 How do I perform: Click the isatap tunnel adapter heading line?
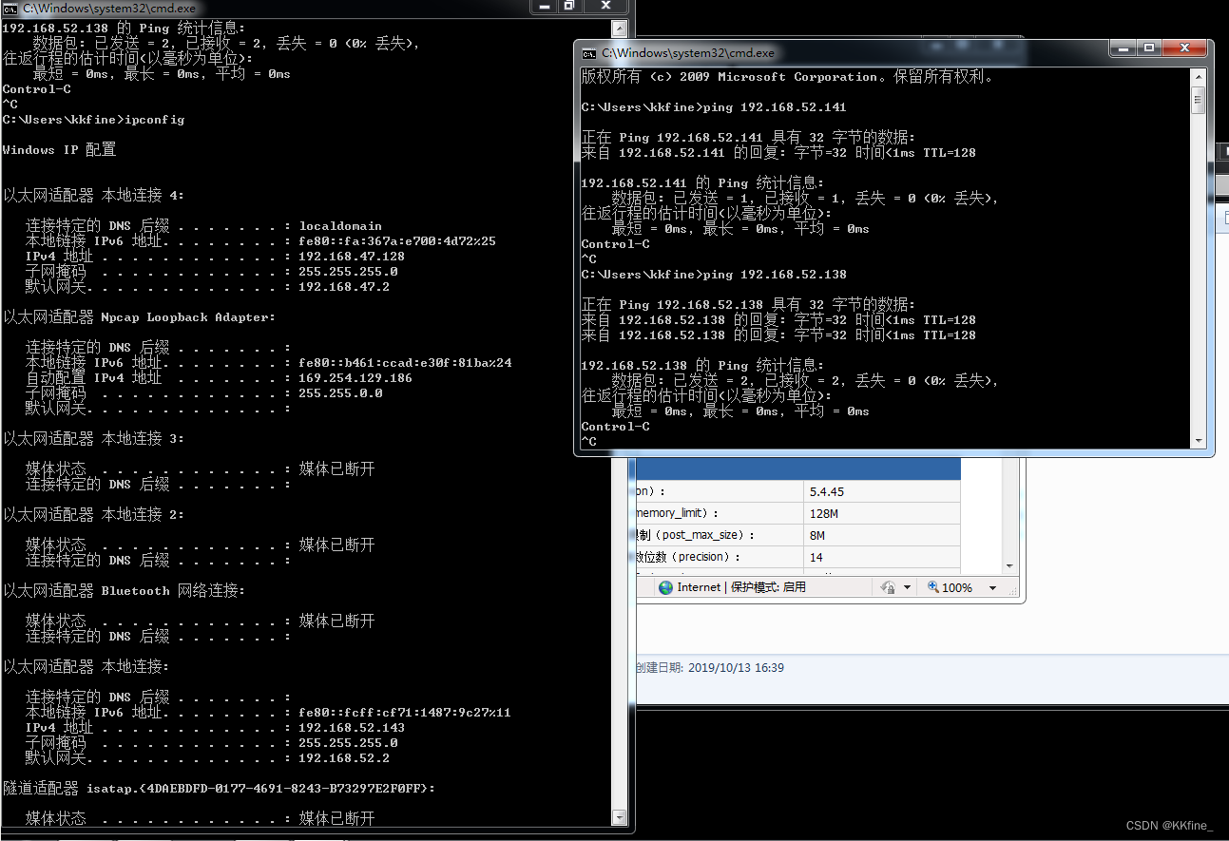coord(219,789)
